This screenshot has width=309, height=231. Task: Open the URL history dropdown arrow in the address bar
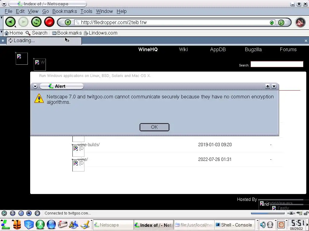272,23
